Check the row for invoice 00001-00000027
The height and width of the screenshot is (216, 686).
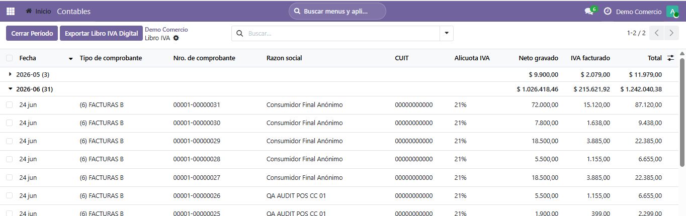[10, 177]
